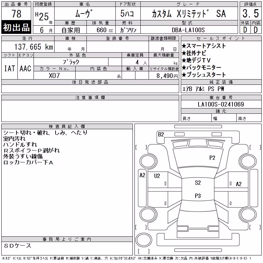
Task: Click the "注意事項欄" section header
Action: point(90,98)
